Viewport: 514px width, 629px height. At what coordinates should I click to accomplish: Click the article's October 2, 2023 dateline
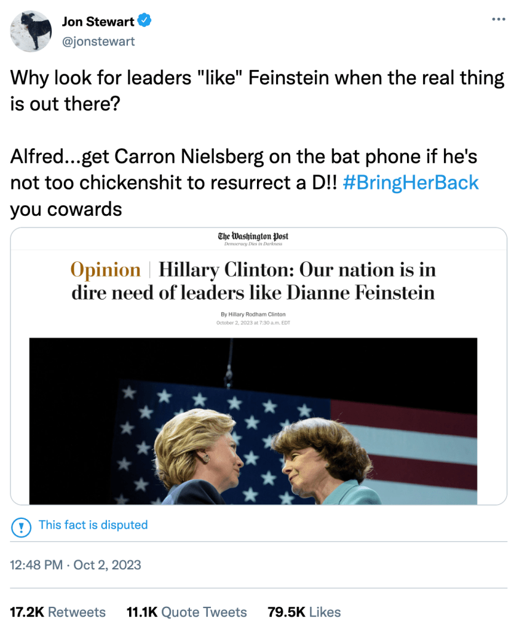click(253, 323)
